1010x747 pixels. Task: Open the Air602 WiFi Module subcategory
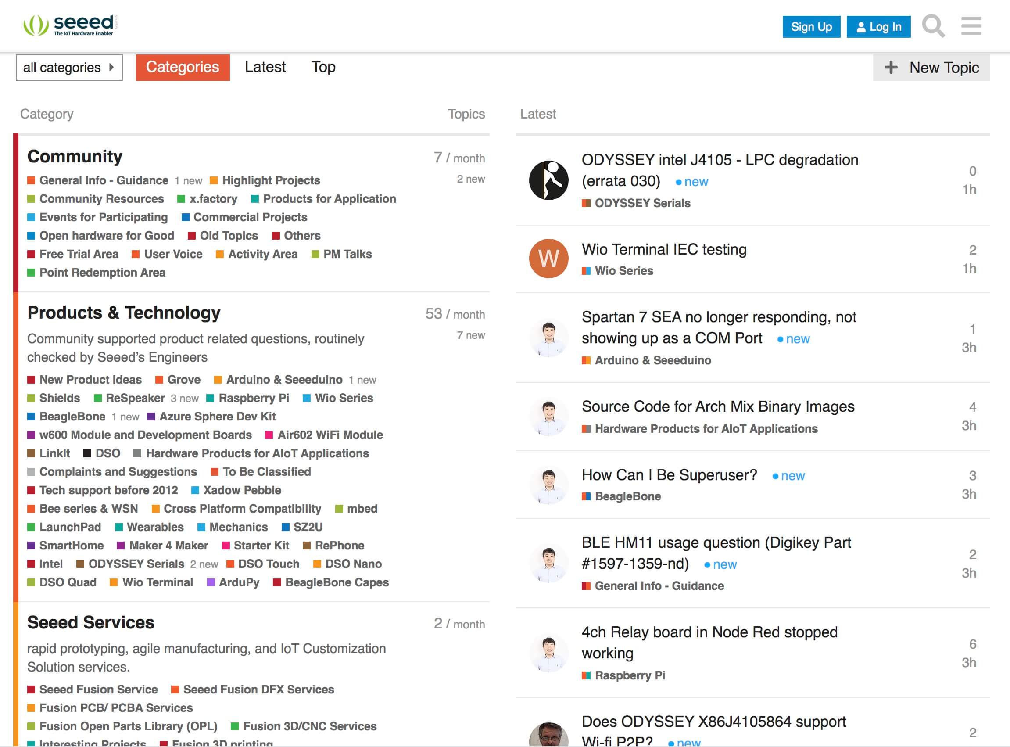(324, 435)
